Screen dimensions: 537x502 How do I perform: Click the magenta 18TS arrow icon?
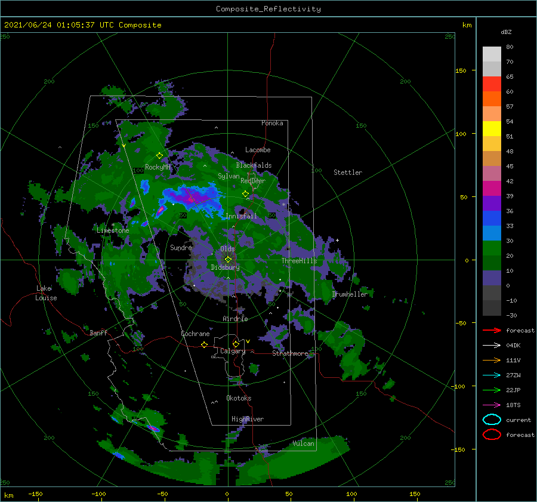pyautogui.click(x=492, y=405)
